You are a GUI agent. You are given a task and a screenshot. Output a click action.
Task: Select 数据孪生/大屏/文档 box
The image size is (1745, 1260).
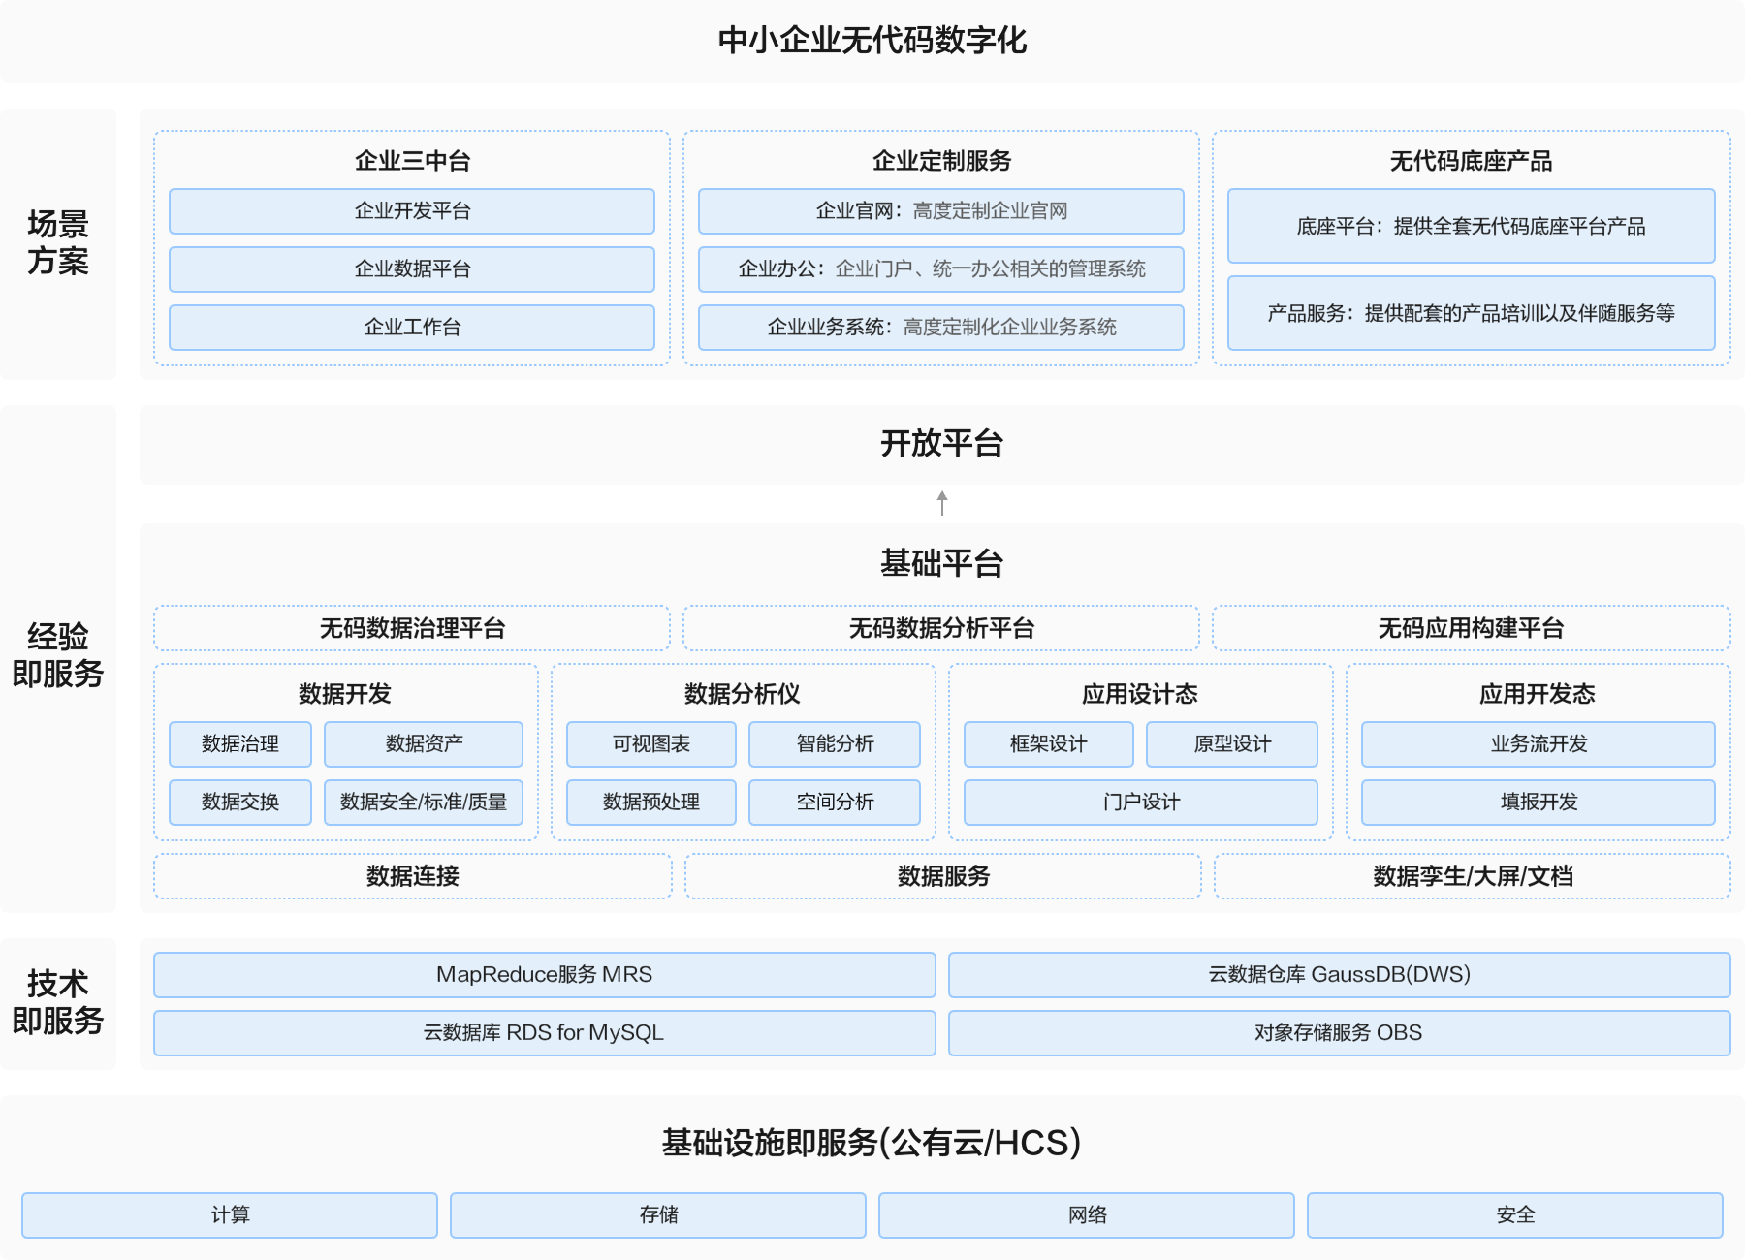pyautogui.click(x=1473, y=876)
